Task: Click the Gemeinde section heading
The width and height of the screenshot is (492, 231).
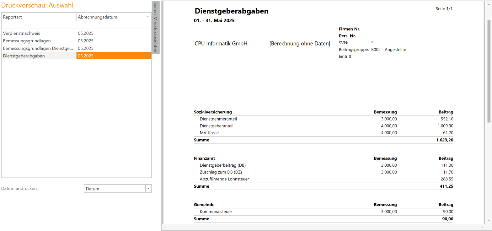Action: pos(204,205)
